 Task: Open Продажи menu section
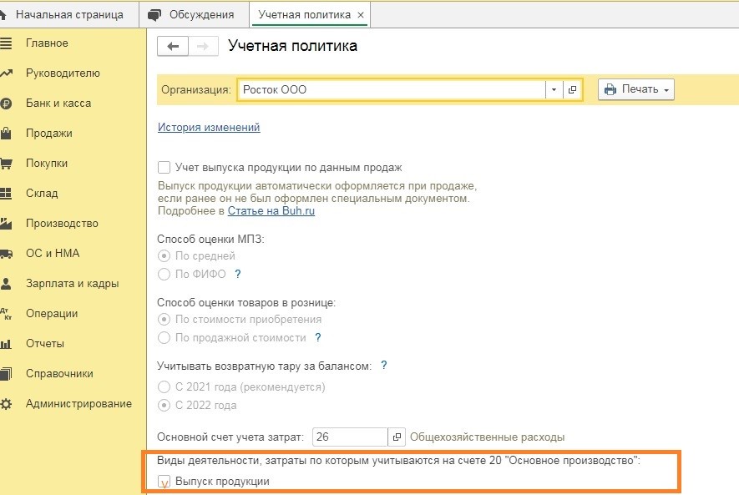coord(49,134)
